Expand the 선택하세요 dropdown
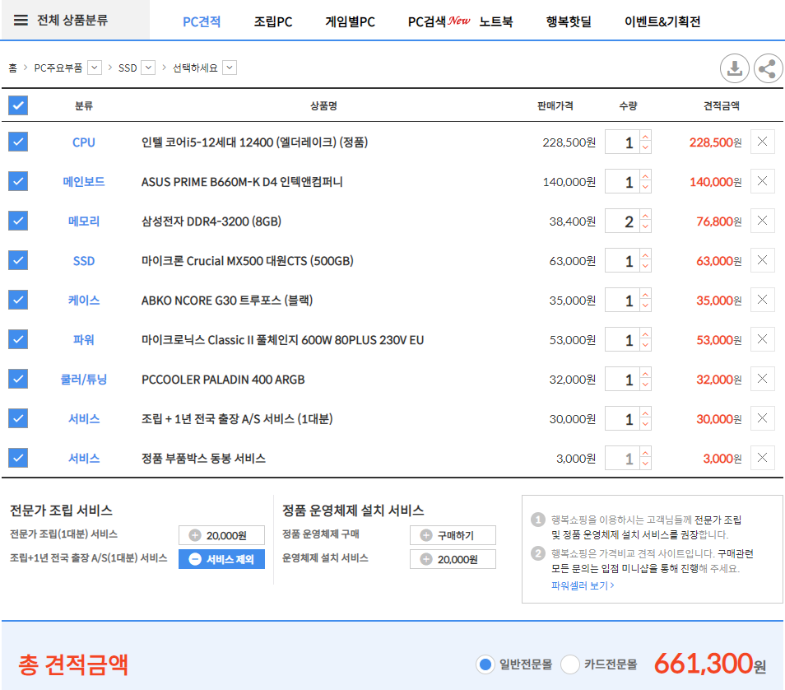The image size is (785, 690). [230, 68]
